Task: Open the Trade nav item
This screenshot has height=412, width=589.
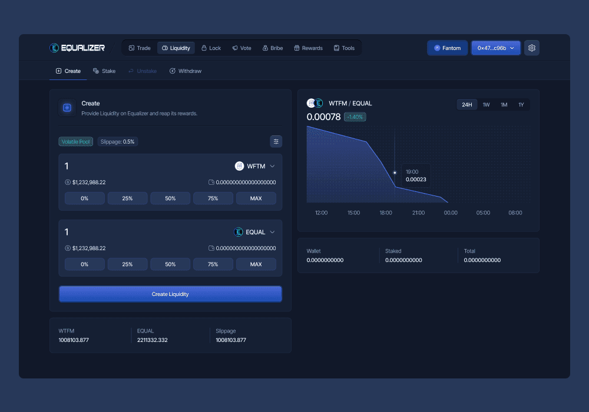Action: coord(140,48)
